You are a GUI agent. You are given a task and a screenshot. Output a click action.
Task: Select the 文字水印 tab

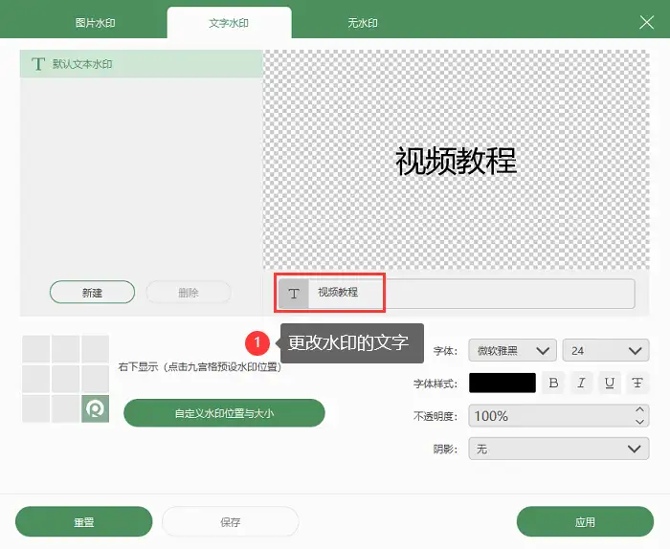point(229,23)
